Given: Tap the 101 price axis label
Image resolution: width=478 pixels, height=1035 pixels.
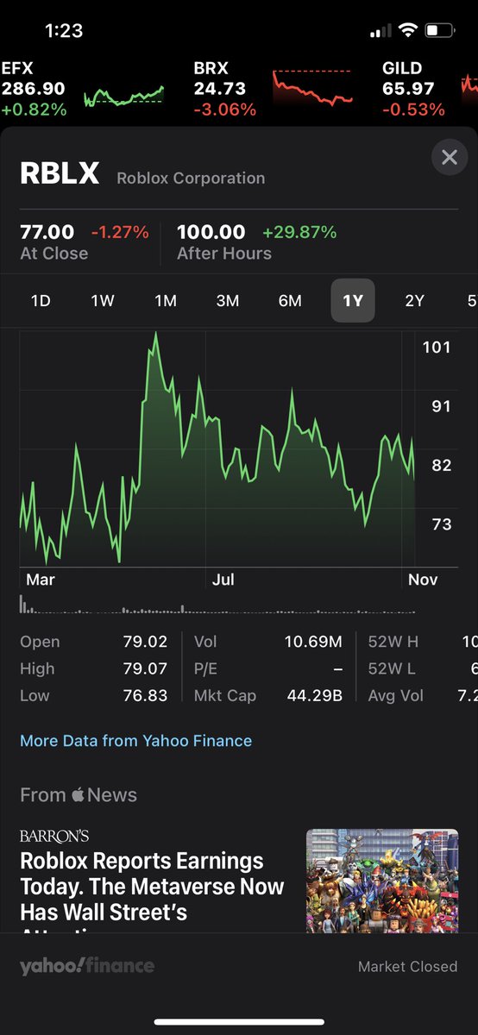Looking at the screenshot, I should coord(437,348).
